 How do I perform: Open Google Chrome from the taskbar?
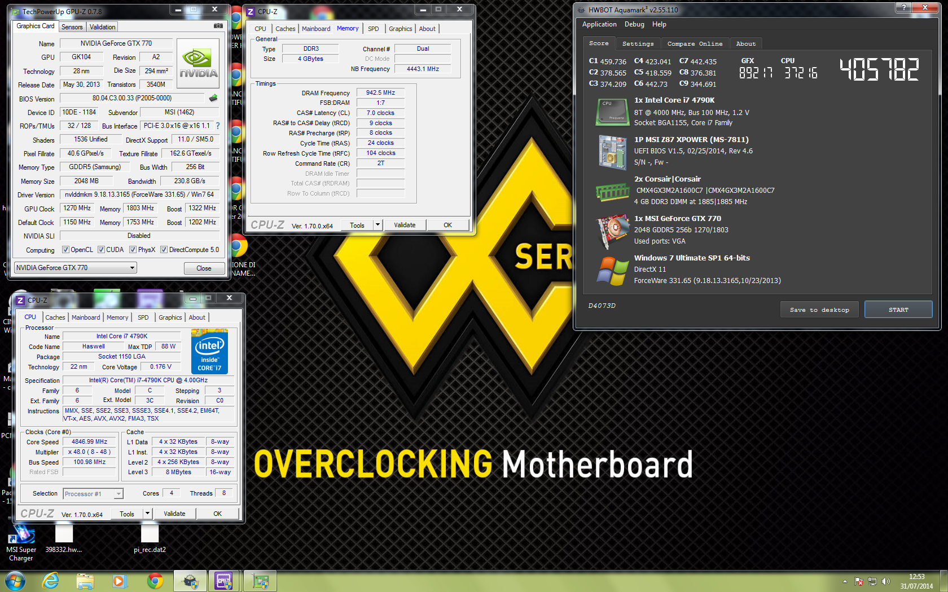155,581
